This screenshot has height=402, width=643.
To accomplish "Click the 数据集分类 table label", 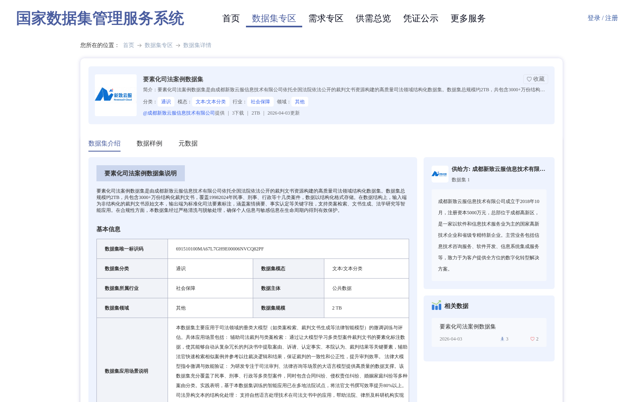I will click(117, 269).
